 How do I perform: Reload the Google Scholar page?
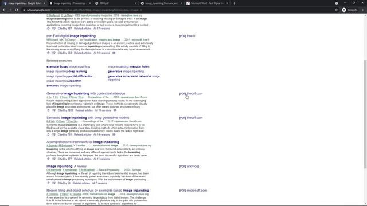[x=17, y=10]
